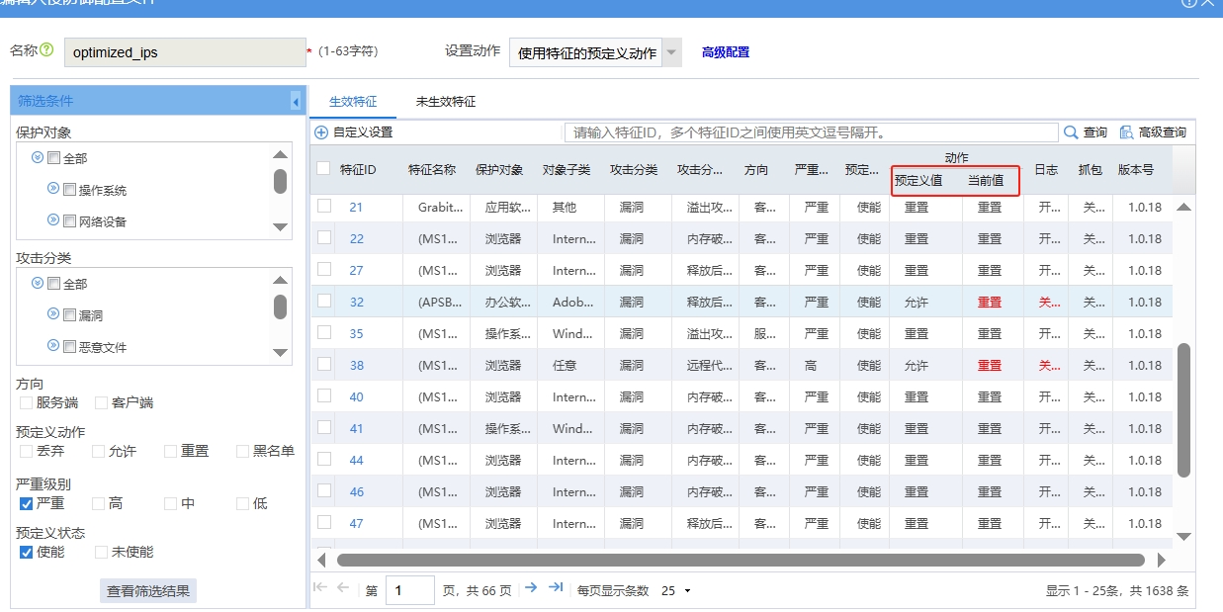Click the 查询 magnifier search icon
The image size is (1223, 612).
[x=1071, y=132]
